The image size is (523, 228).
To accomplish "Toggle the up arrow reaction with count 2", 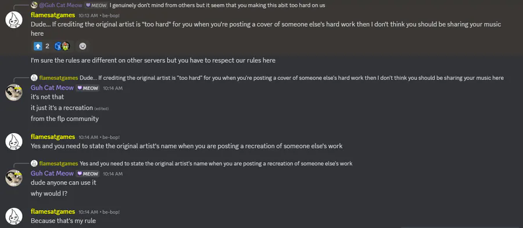I will pos(42,46).
